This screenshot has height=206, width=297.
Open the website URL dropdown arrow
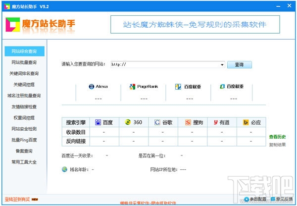222,65
